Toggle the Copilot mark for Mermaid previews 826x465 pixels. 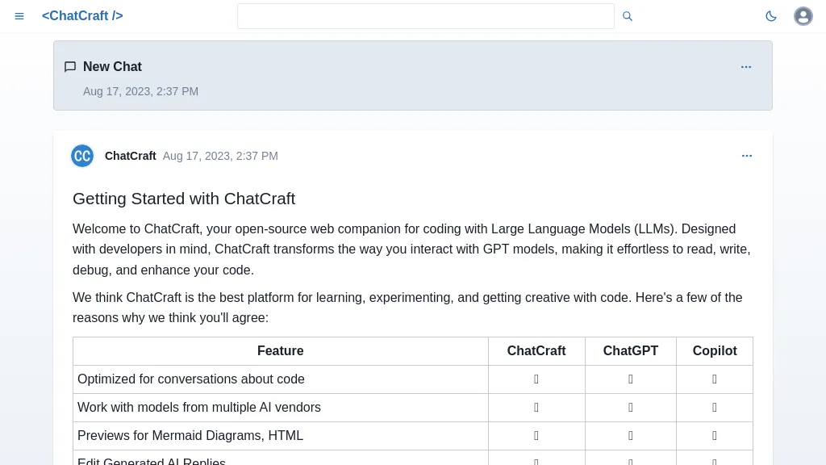[x=714, y=436]
